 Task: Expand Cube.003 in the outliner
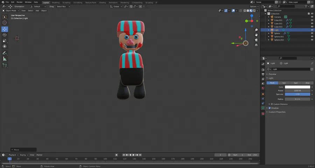pyautogui.click(x=269, y=27)
